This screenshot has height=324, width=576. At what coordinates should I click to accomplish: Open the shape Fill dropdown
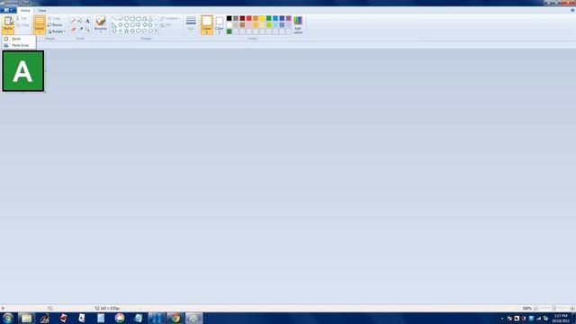[x=166, y=25]
